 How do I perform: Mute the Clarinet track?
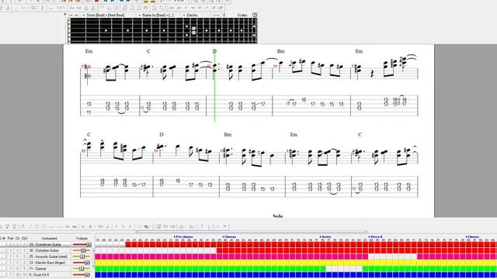point(5,269)
